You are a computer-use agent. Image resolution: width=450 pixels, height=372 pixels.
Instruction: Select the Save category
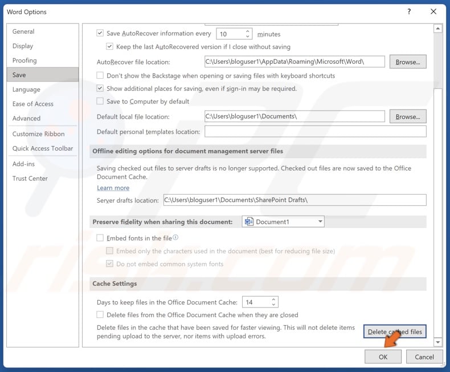click(x=43, y=75)
